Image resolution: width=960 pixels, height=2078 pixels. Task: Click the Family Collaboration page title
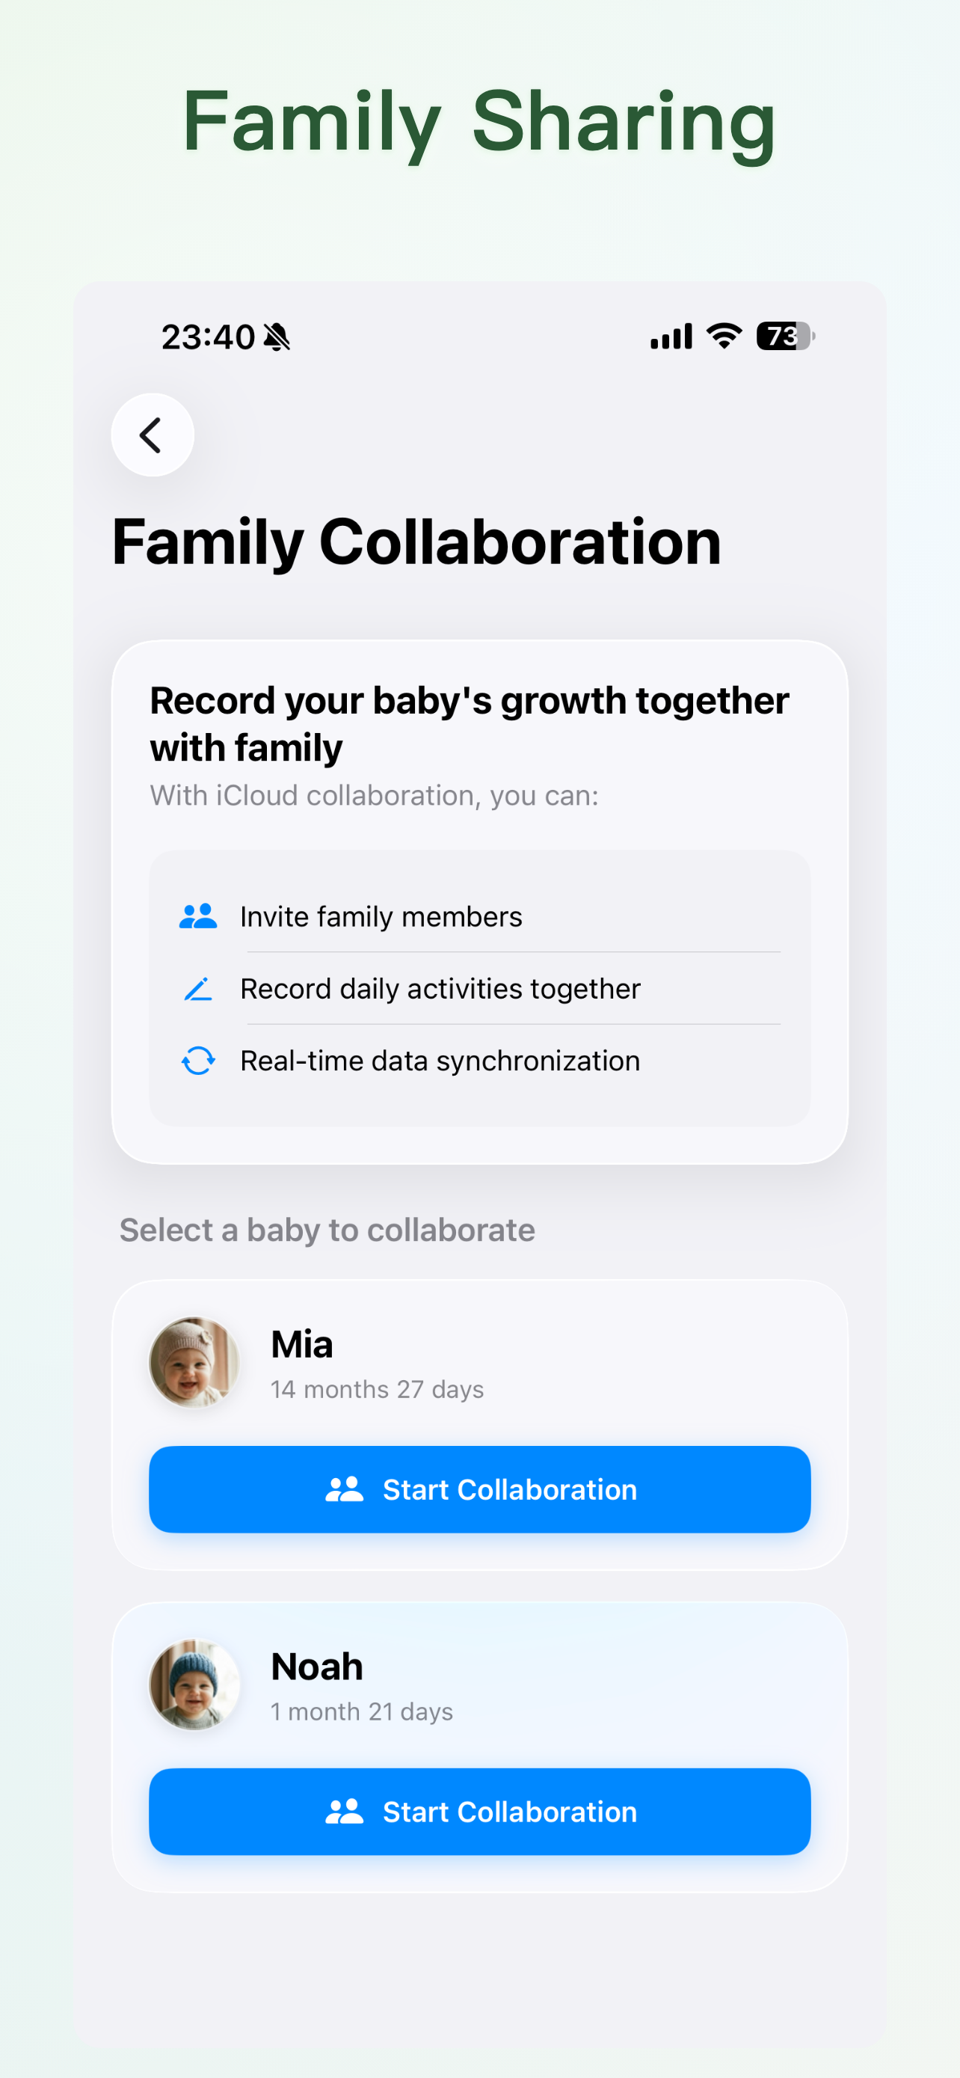point(416,542)
